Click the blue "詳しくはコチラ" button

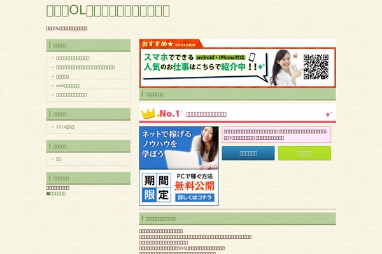195,197
